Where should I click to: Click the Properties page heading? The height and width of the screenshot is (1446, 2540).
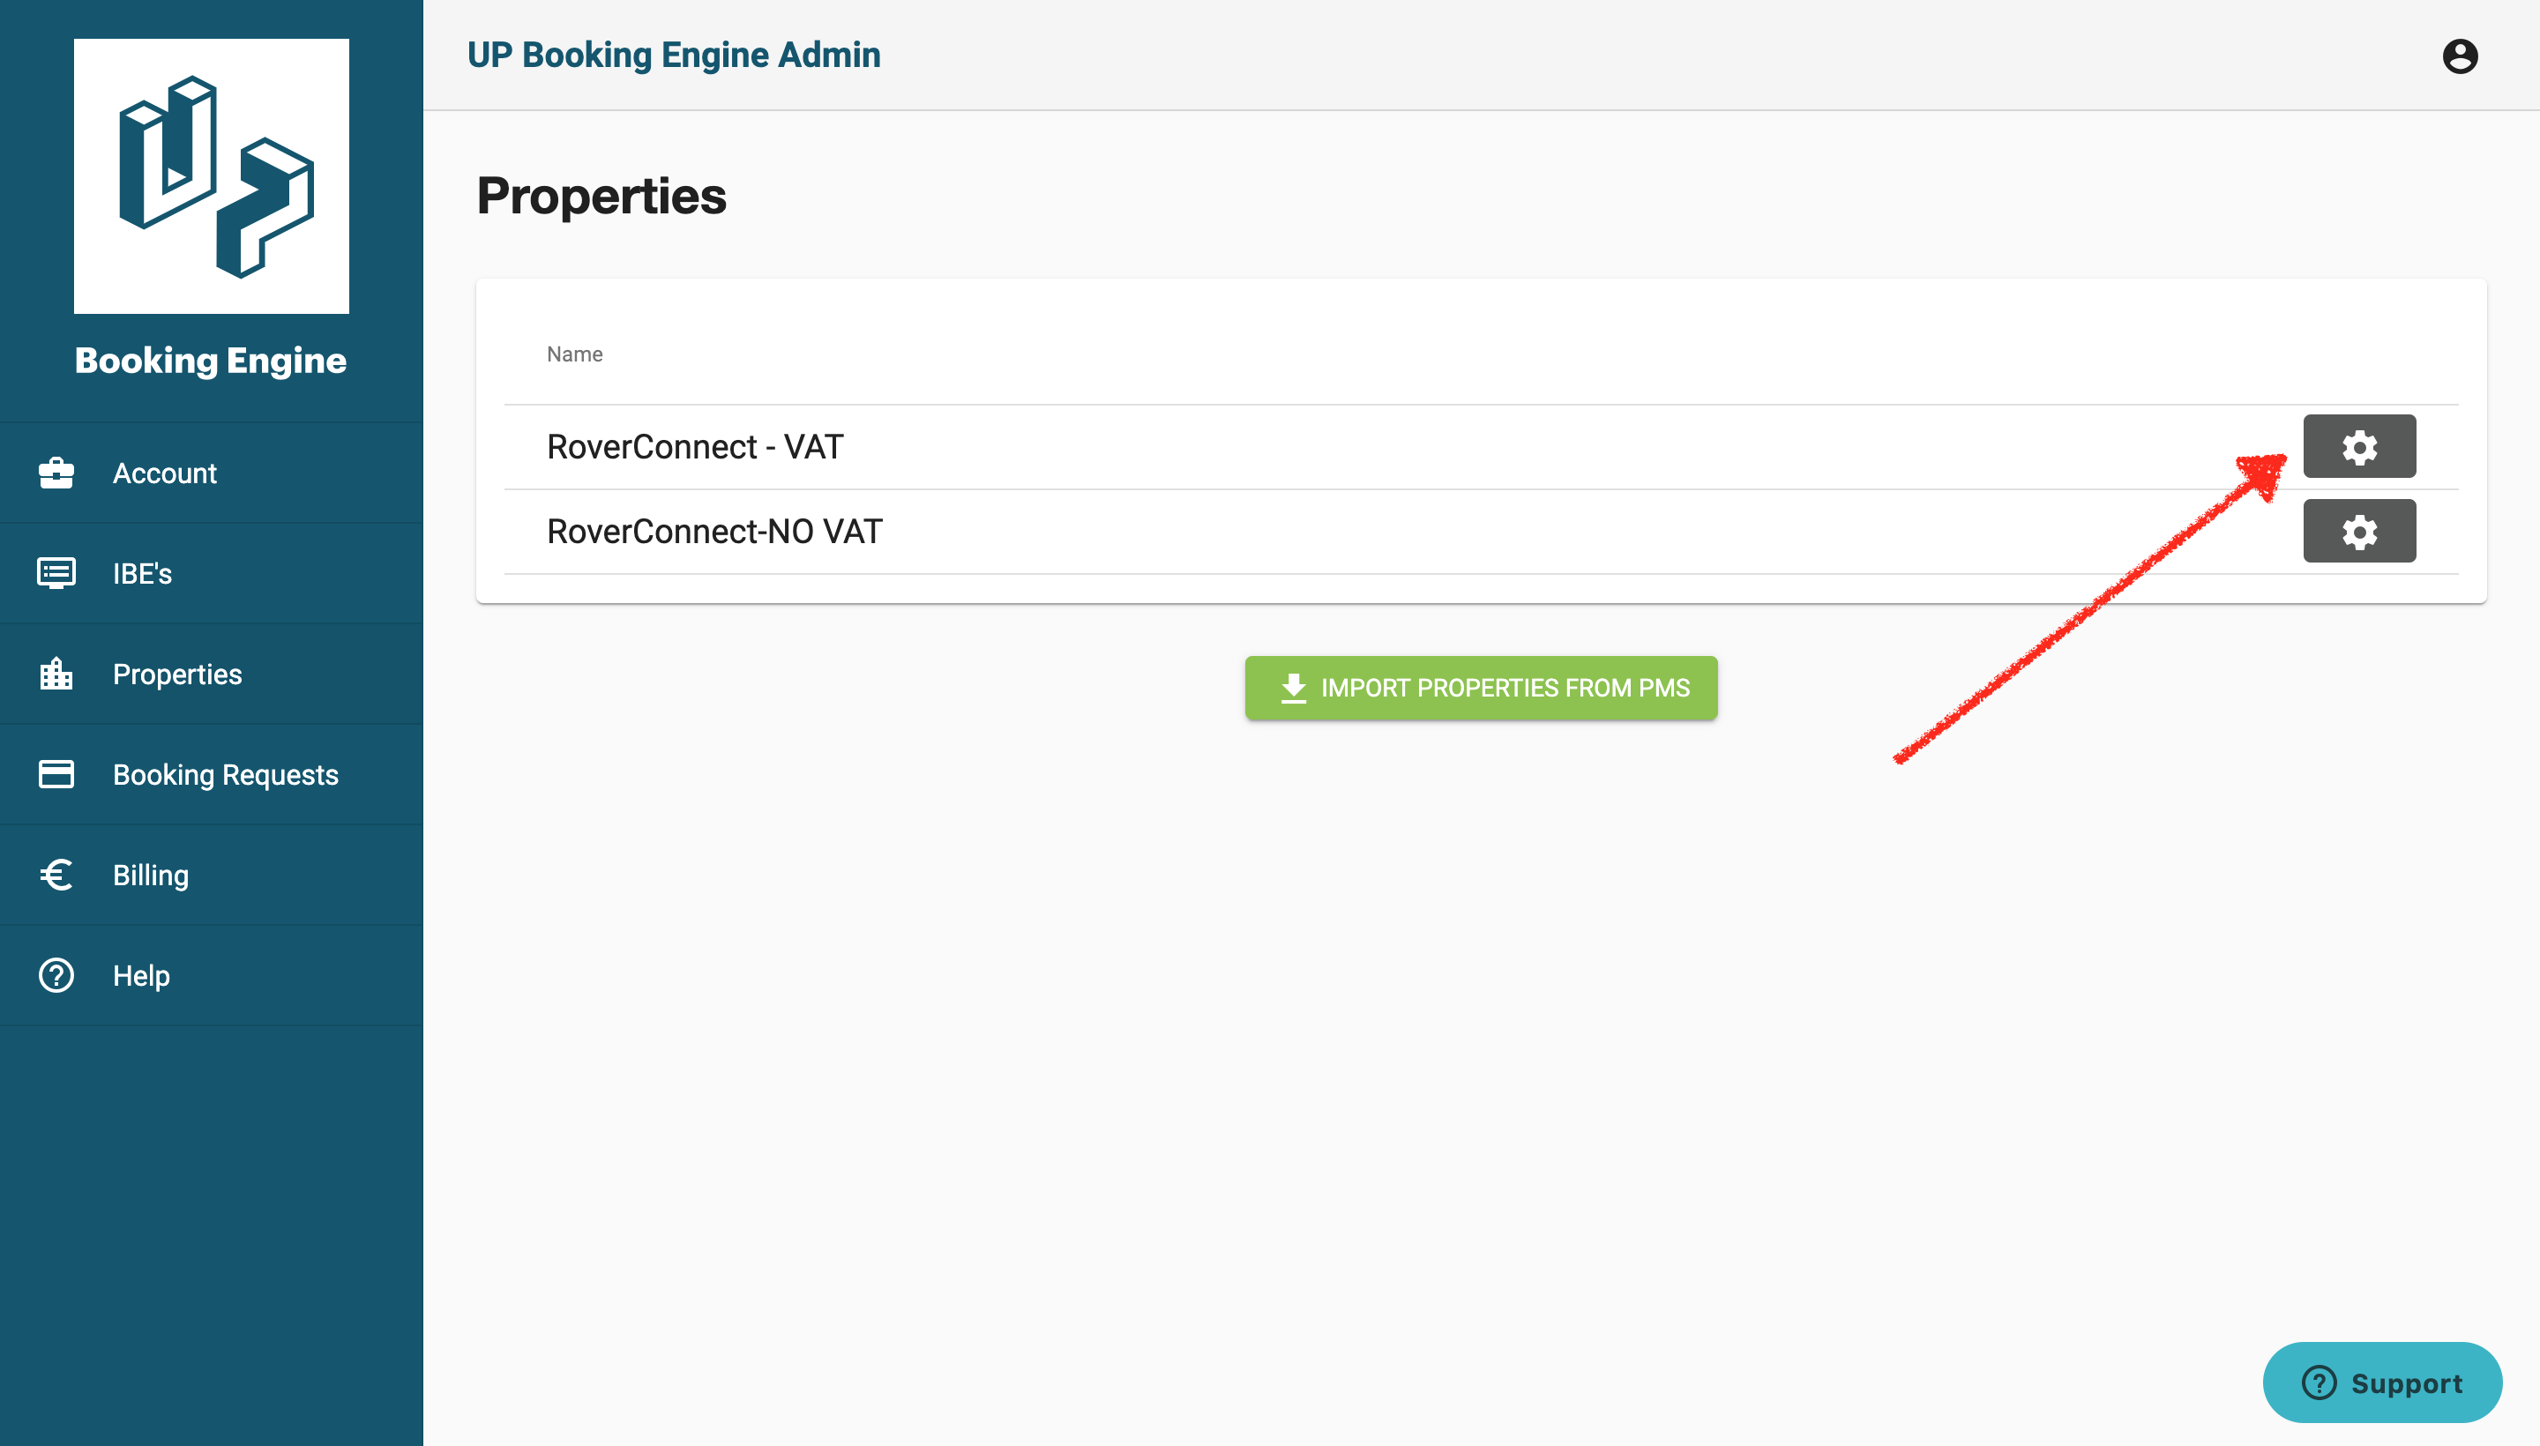click(602, 197)
